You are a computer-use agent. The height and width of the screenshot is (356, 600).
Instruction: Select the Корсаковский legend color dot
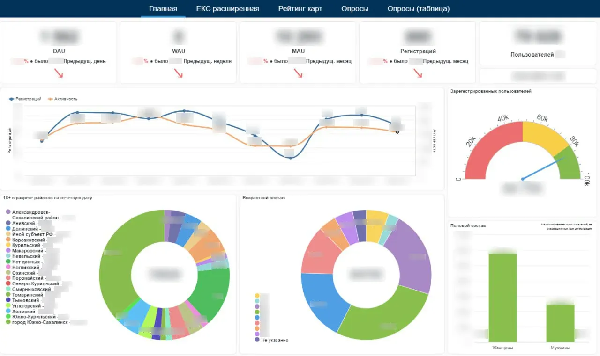pos(8,240)
